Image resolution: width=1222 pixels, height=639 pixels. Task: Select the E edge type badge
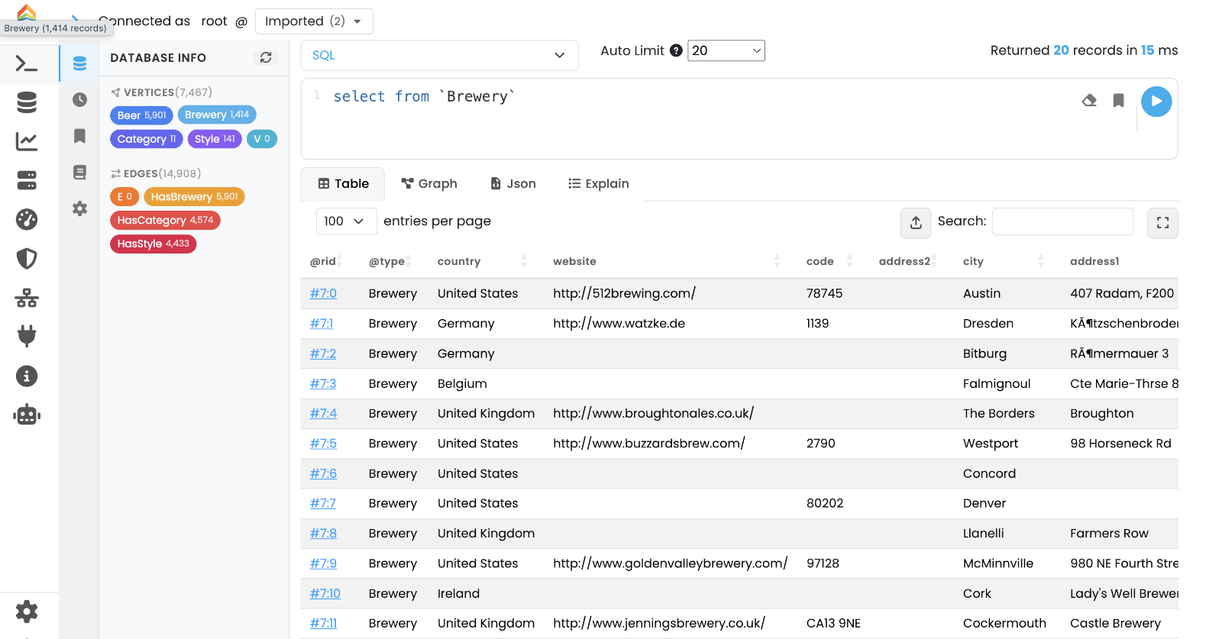[124, 196]
